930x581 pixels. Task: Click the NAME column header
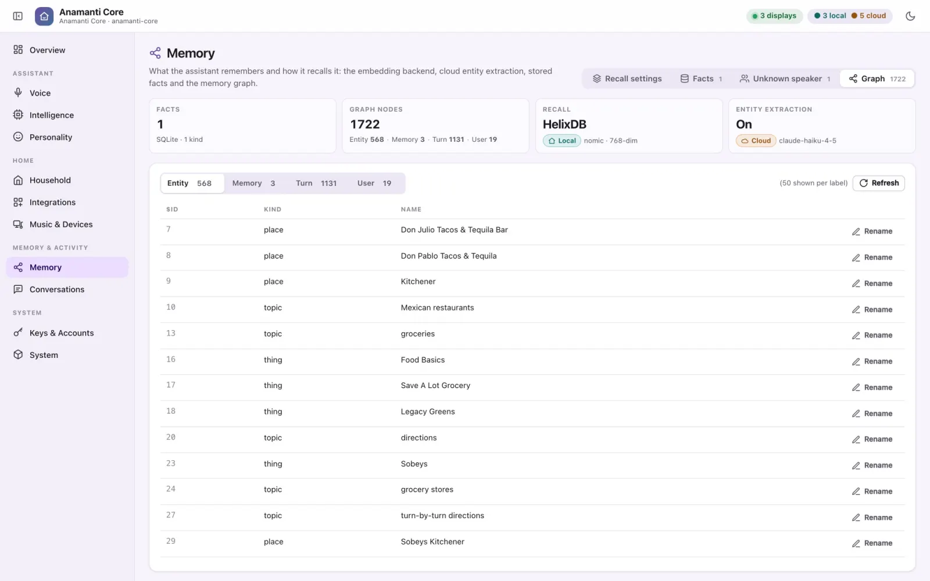point(411,209)
